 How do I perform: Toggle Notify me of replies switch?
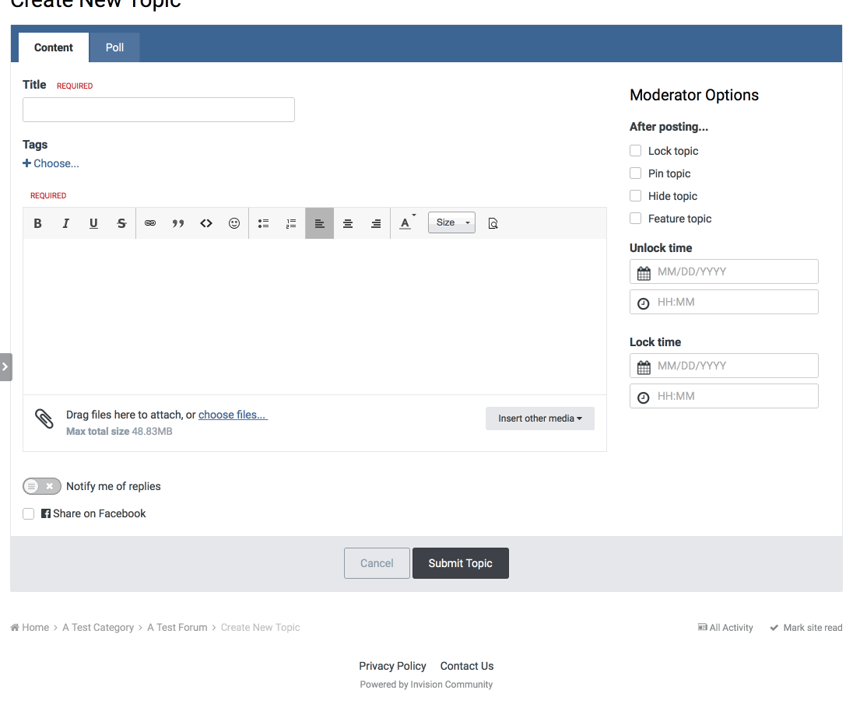(42, 486)
